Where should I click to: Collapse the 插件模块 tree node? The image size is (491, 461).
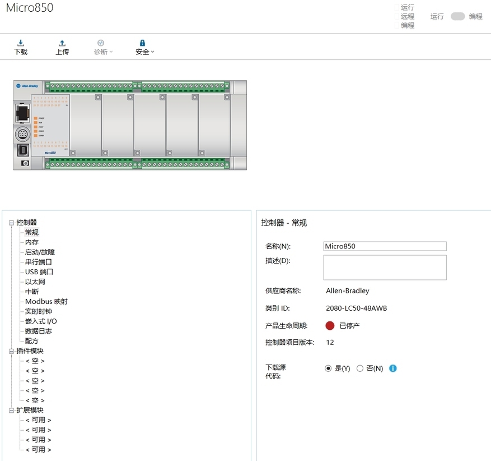[12, 351]
